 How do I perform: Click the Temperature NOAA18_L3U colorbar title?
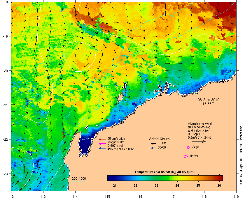(164, 172)
